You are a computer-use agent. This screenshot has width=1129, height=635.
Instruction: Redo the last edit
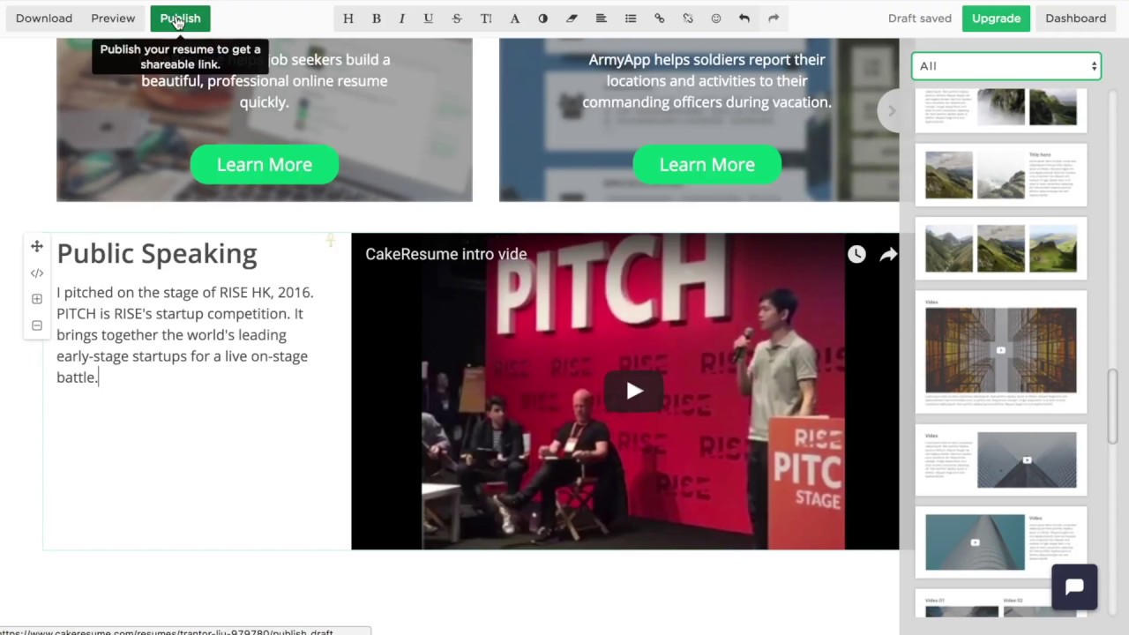tap(774, 19)
